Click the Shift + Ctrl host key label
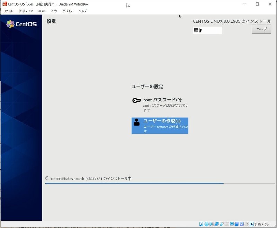This screenshot has height=228, width=277. pyautogui.click(x=262, y=224)
